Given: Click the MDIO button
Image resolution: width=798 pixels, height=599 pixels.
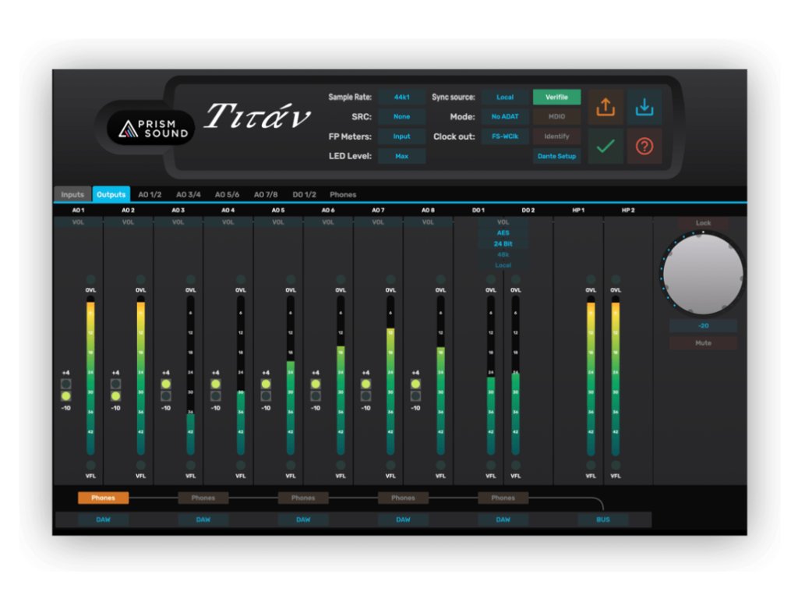Looking at the screenshot, I should click(556, 117).
